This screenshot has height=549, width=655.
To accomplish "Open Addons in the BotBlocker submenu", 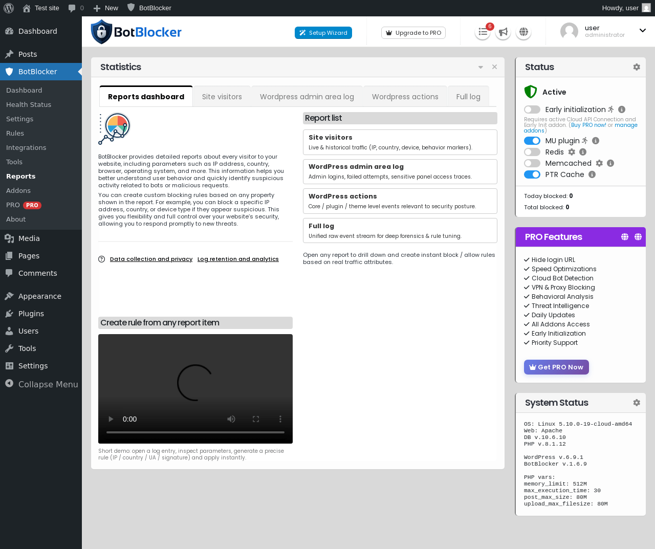I will (18, 190).
